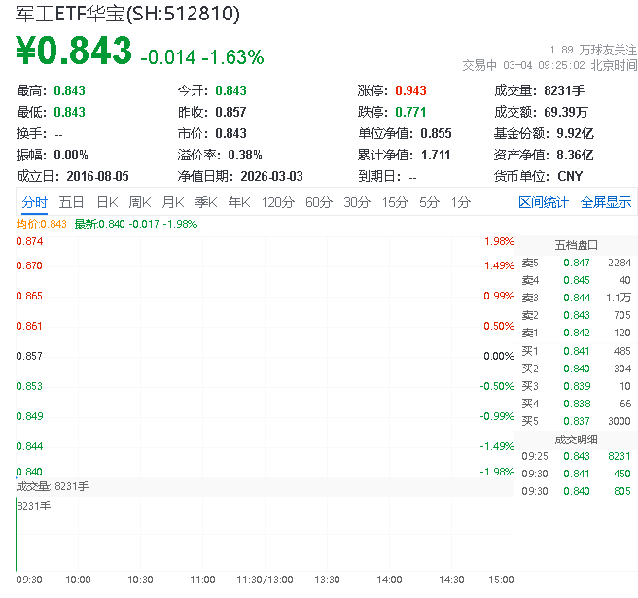Click the 成交明细 section header
Viewport: 638px width, 598px height.
tap(576, 439)
